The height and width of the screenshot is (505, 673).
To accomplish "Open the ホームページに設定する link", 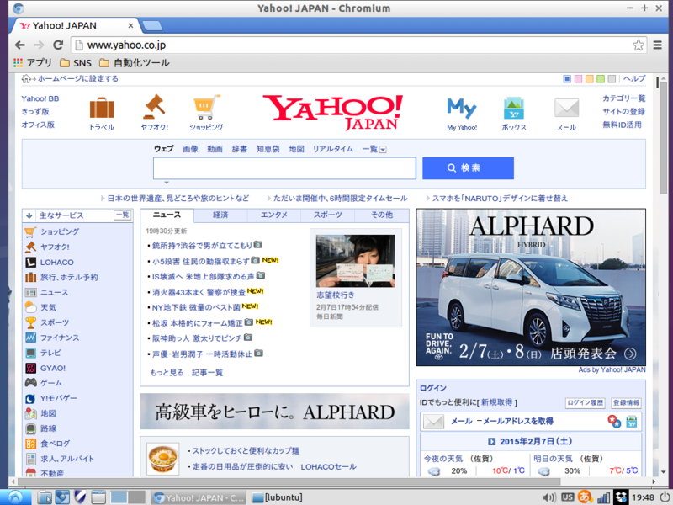I will click(77, 79).
